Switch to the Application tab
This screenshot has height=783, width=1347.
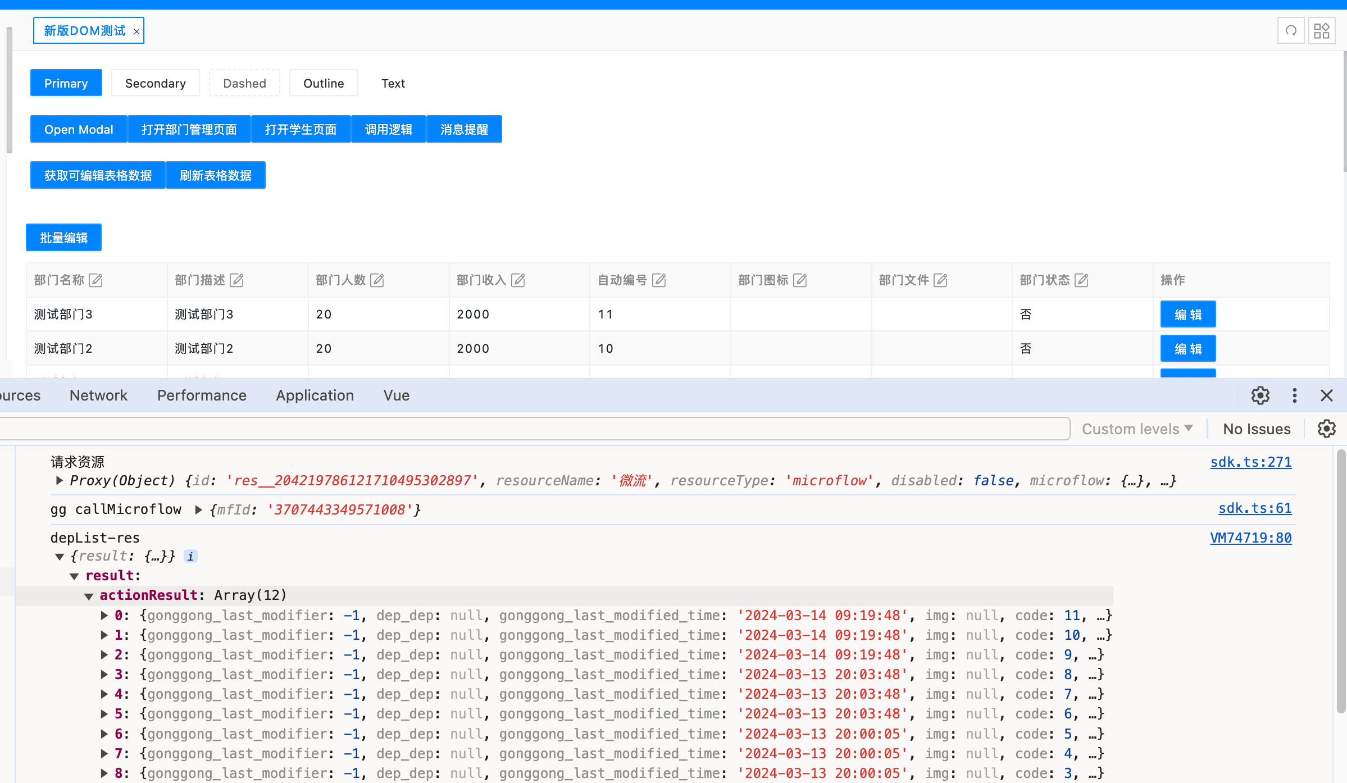(315, 395)
